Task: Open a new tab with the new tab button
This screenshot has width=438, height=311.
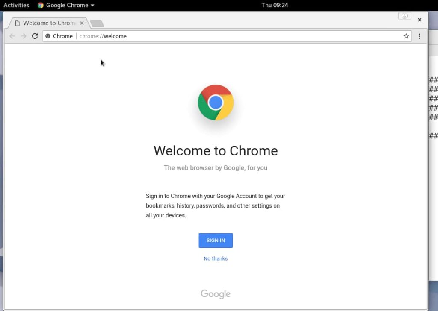Action: click(97, 23)
